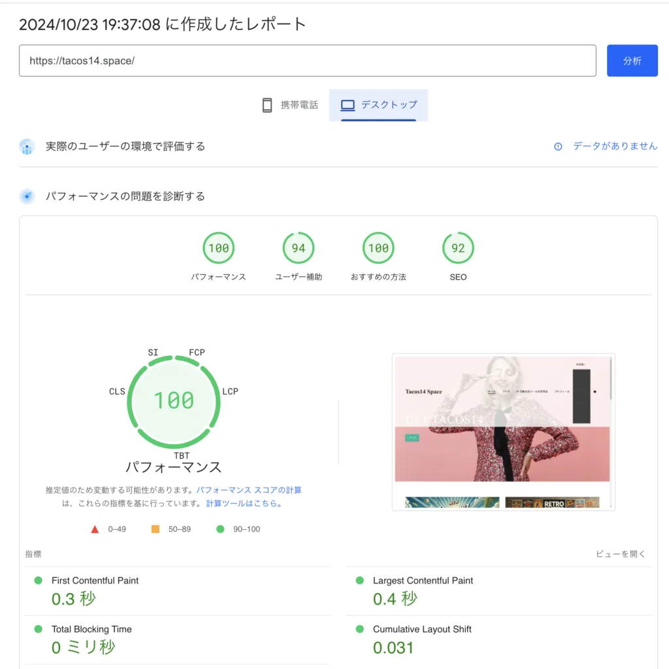This screenshot has width=669, height=669.
Task: Click the green dot beside Total Blocking Time
Action: (39, 629)
